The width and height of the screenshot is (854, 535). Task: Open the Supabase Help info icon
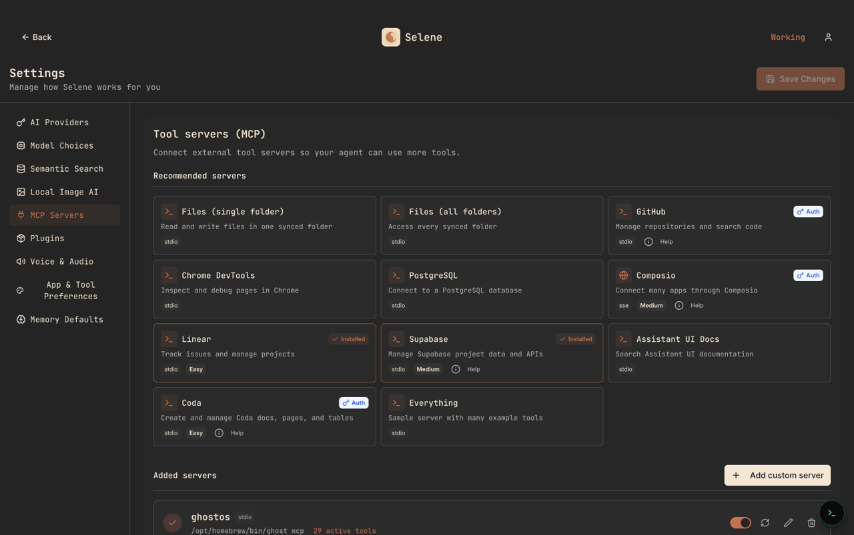455,369
